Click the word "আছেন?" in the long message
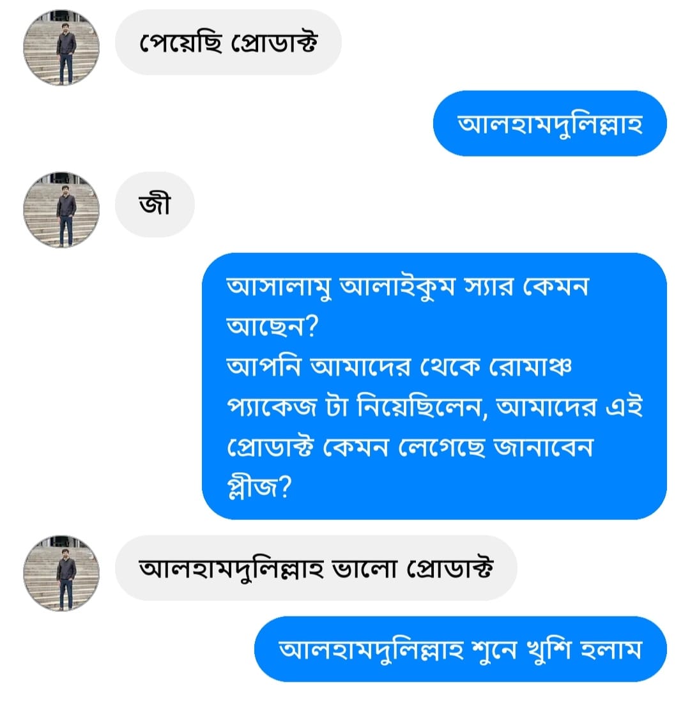Screen dimensions: 690x702 tap(273, 328)
